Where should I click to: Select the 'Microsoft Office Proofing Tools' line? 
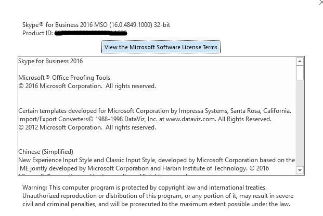pos(64,78)
